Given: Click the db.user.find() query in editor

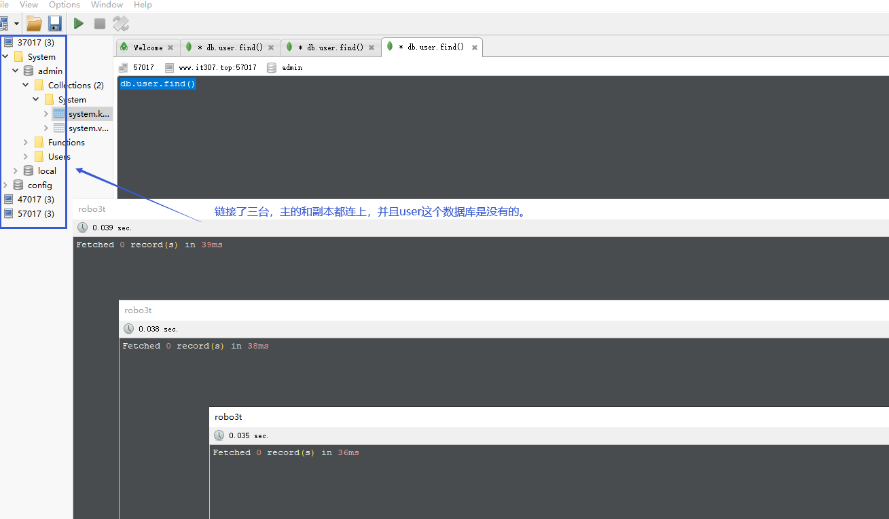Looking at the screenshot, I should click(158, 84).
